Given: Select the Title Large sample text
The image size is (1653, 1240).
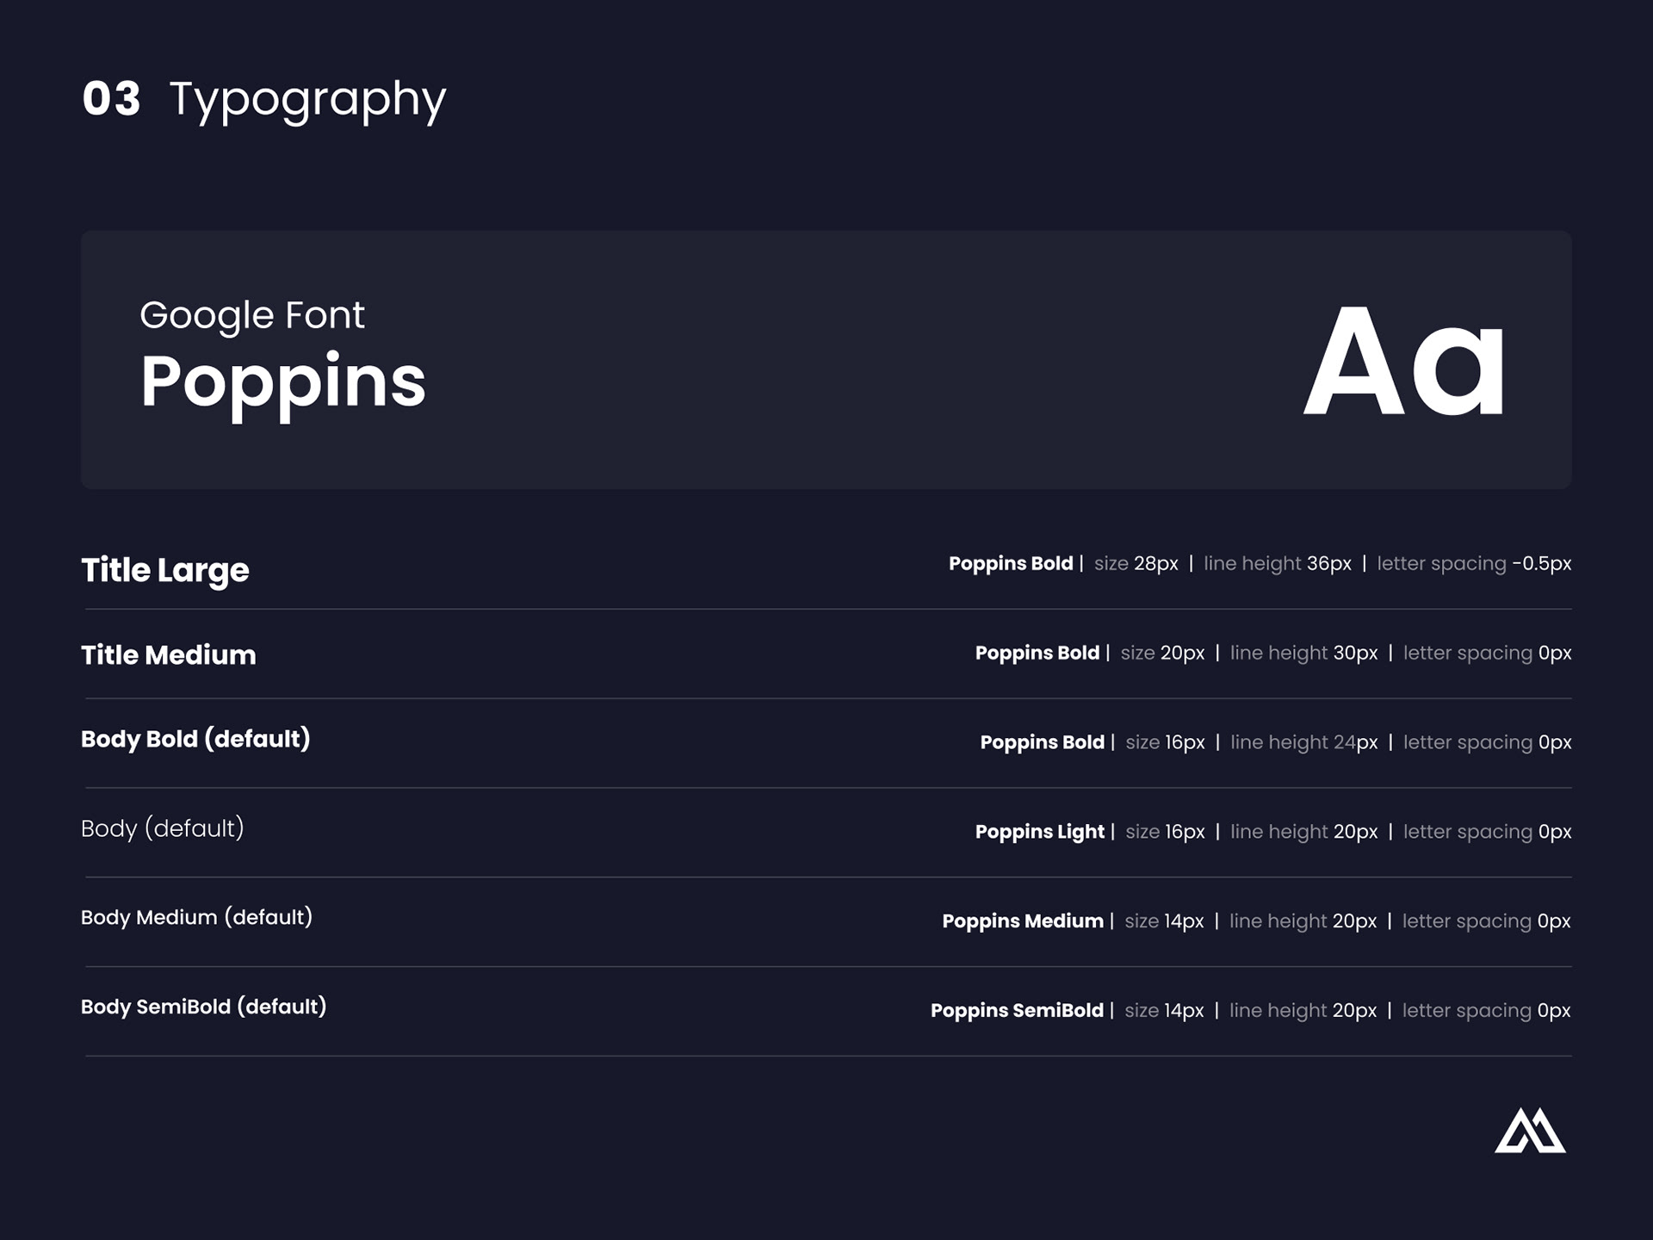Looking at the screenshot, I should click(165, 570).
